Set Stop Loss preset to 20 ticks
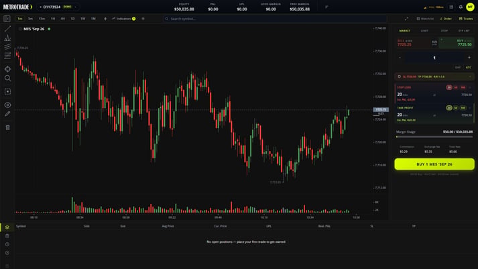This screenshot has height=269, width=478. 449,87
